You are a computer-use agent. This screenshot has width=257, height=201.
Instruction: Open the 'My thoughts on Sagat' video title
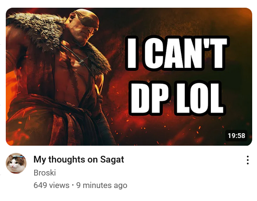point(78,159)
